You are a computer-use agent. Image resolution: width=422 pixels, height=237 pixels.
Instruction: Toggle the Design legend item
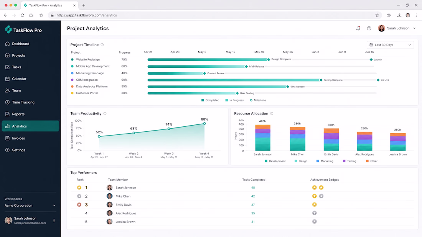click(301, 161)
